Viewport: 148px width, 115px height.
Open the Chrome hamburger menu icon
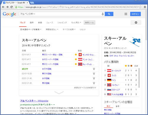click(145, 7)
